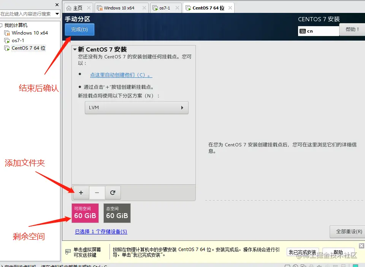The width and height of the screenshot is (365, 267).
Task: Reload storage configuration with refresh icon
Action: (113, 193)
